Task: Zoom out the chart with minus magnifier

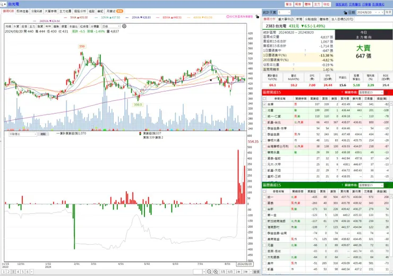Action: click(209, 272)
